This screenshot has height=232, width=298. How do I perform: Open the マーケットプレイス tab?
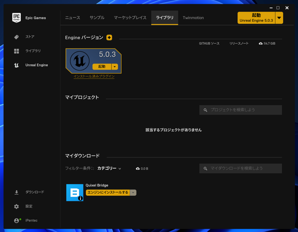coord(130,18)
